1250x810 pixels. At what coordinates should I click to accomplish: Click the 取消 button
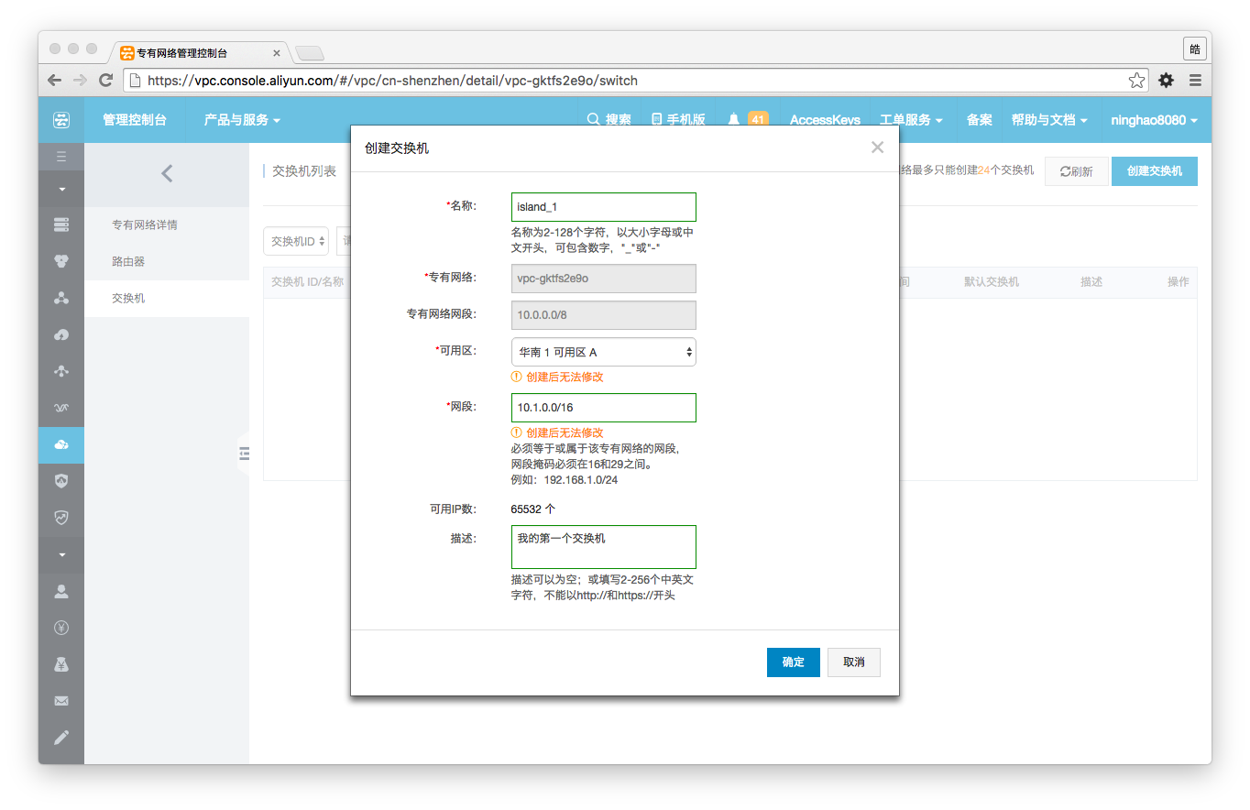coord(853,662)
